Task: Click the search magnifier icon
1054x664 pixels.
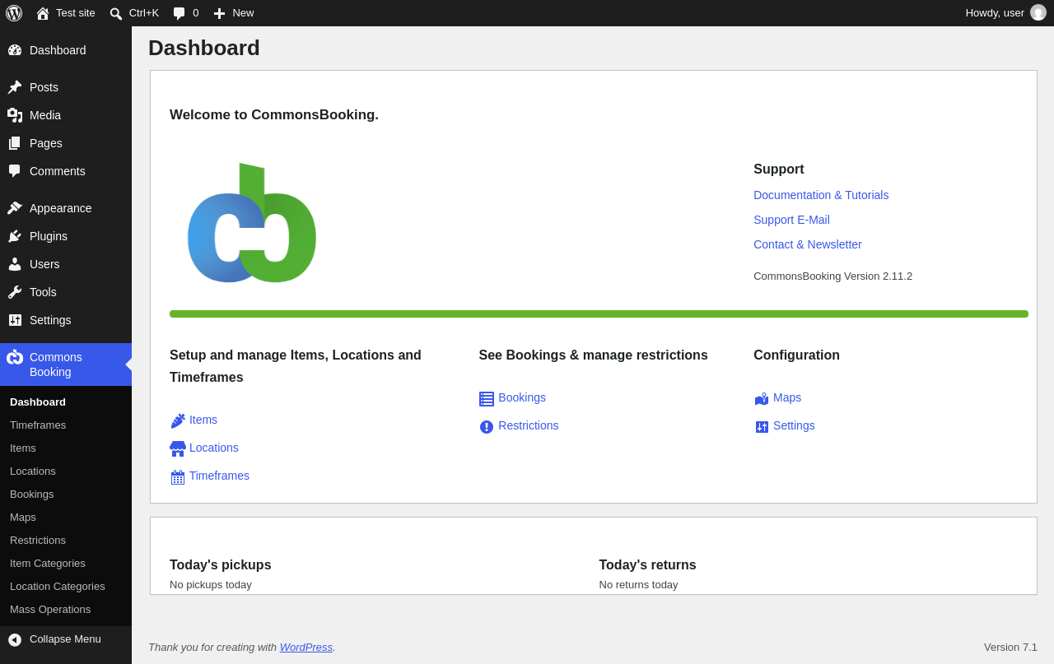Action: (116, 13)
